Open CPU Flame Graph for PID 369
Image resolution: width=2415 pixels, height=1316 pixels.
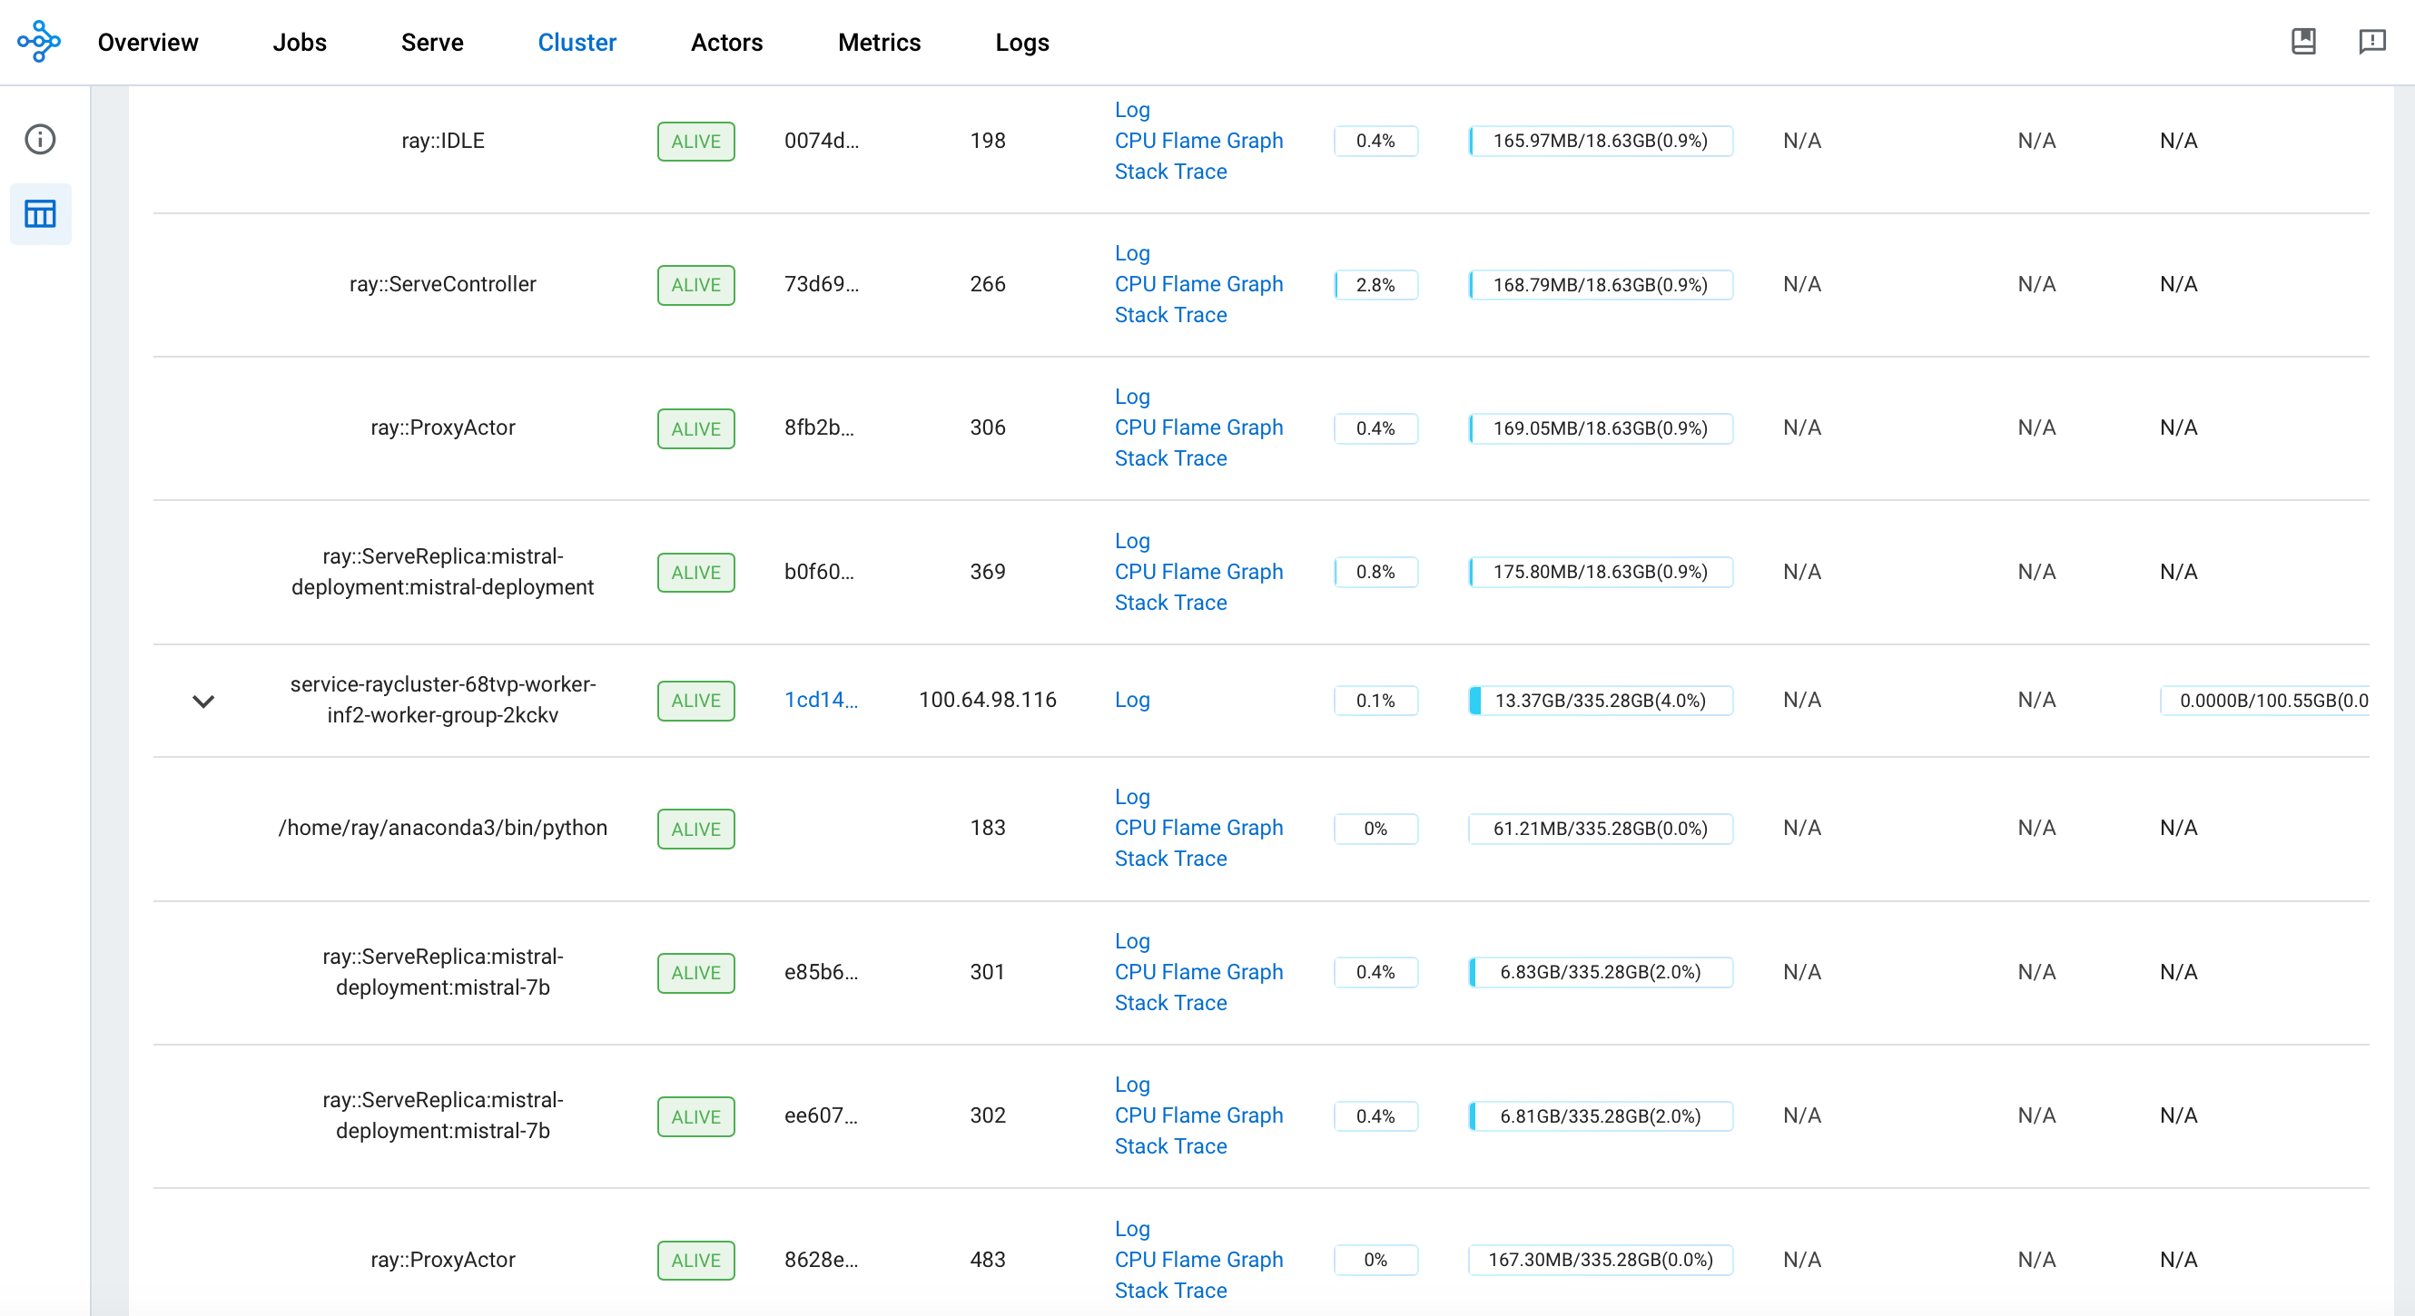point(1199,572)
